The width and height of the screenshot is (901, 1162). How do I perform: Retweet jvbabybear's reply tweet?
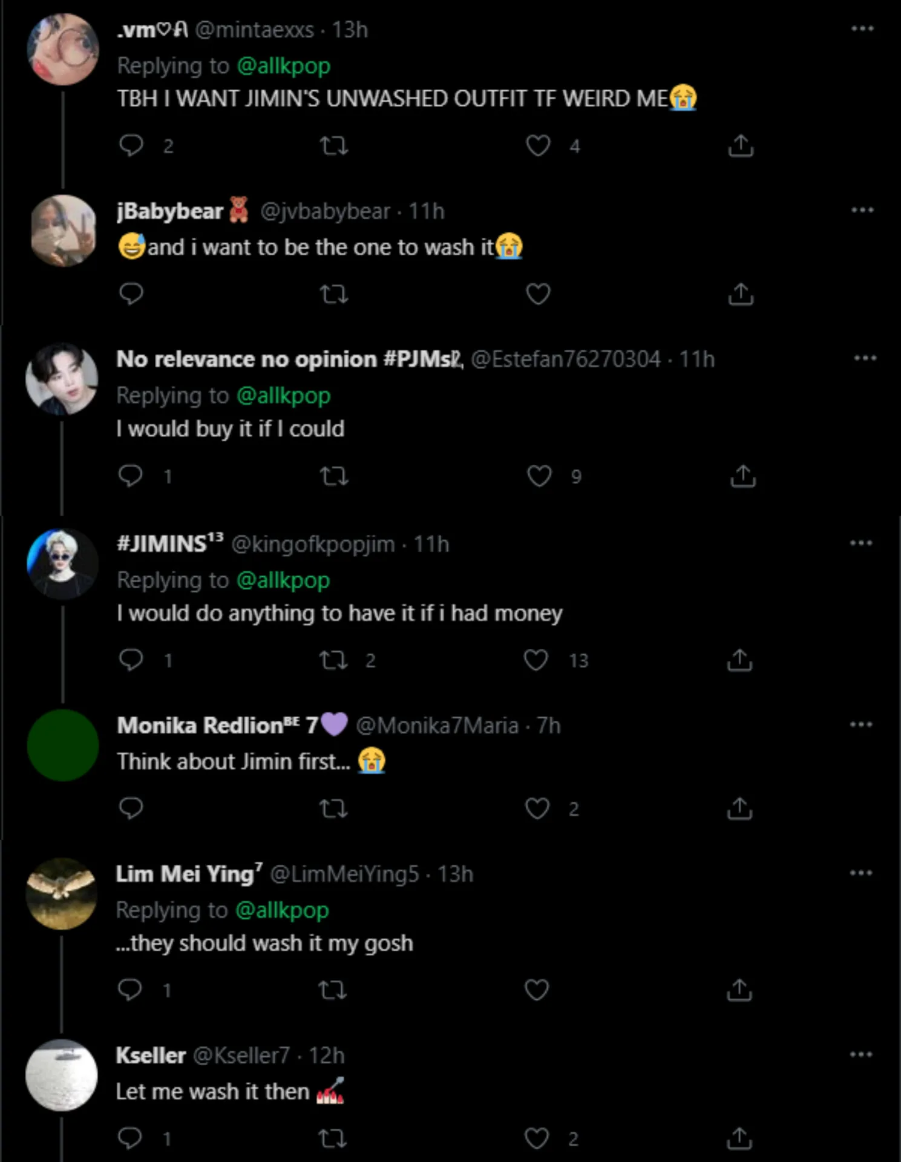click(333, 294)
